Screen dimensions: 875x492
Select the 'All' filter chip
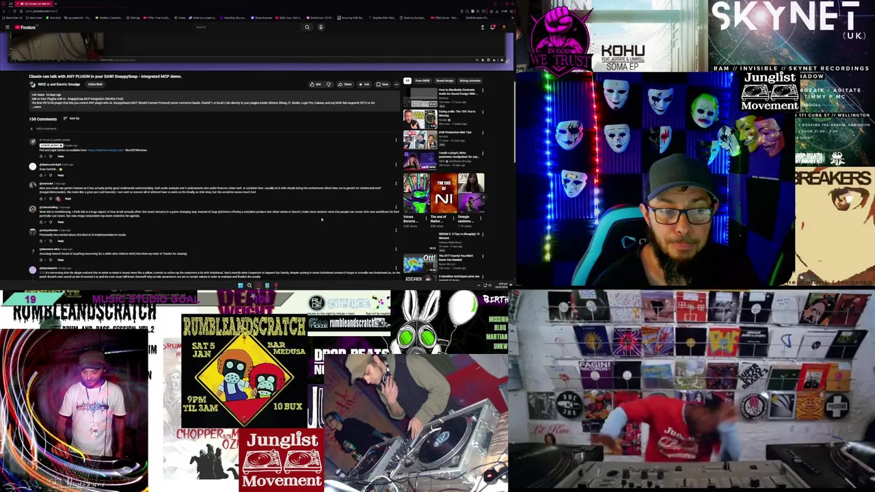[407, 81]
